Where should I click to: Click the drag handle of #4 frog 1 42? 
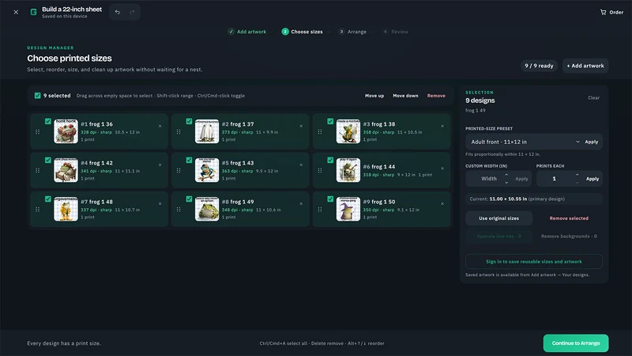coord(37,170)
